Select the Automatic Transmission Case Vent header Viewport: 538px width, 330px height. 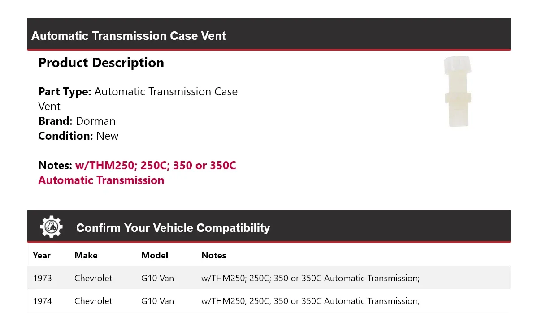click(129, 36)
